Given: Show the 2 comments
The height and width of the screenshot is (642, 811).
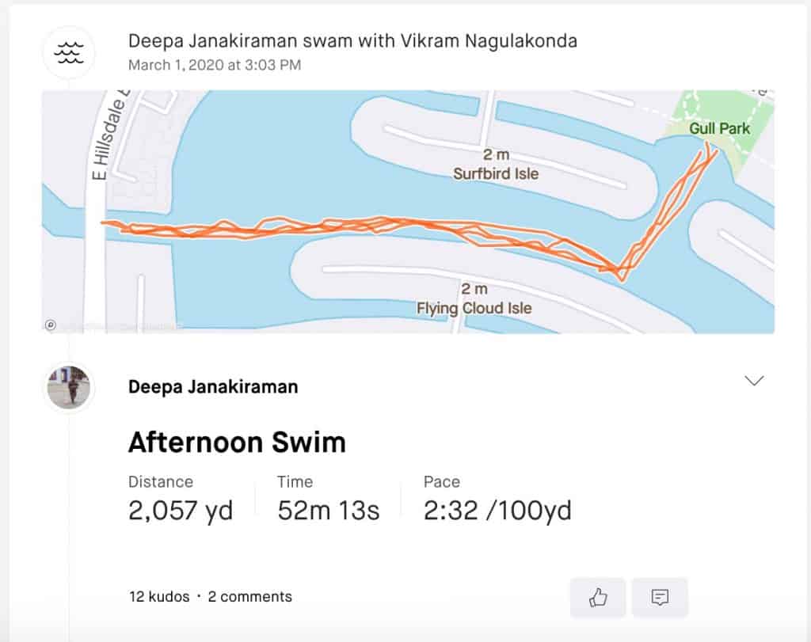Looking at the screenshot, I should [249, 597].
